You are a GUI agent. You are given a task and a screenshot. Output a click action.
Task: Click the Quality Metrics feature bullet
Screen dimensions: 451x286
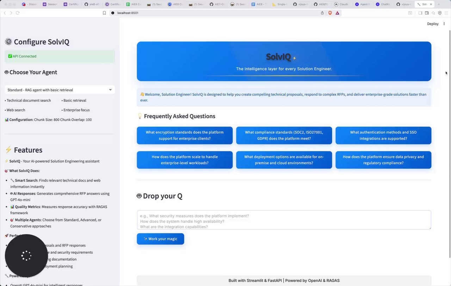point(58,210)
